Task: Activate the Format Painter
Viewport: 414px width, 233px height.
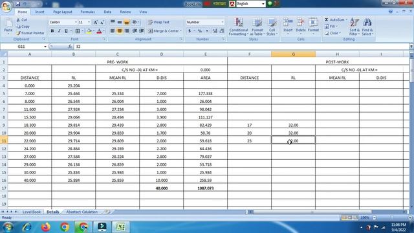Action: click(30, 33)
